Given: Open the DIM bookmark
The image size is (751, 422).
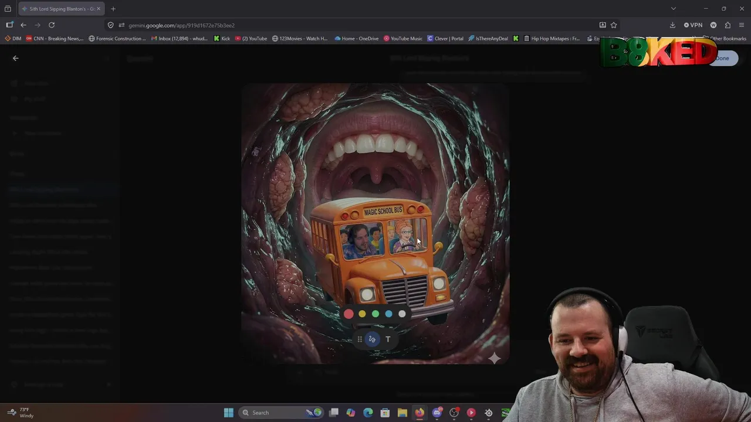Looking at the screenshot, I should pyautogui.click(x=13, y=39).
